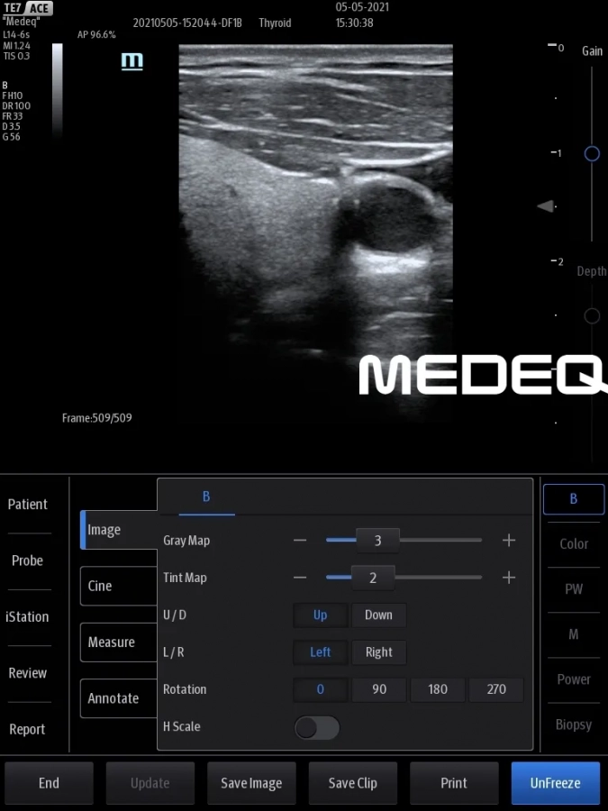The image size is (608, 811).
Task: Click the grayscale bar
Action: [x=58, y=90]
